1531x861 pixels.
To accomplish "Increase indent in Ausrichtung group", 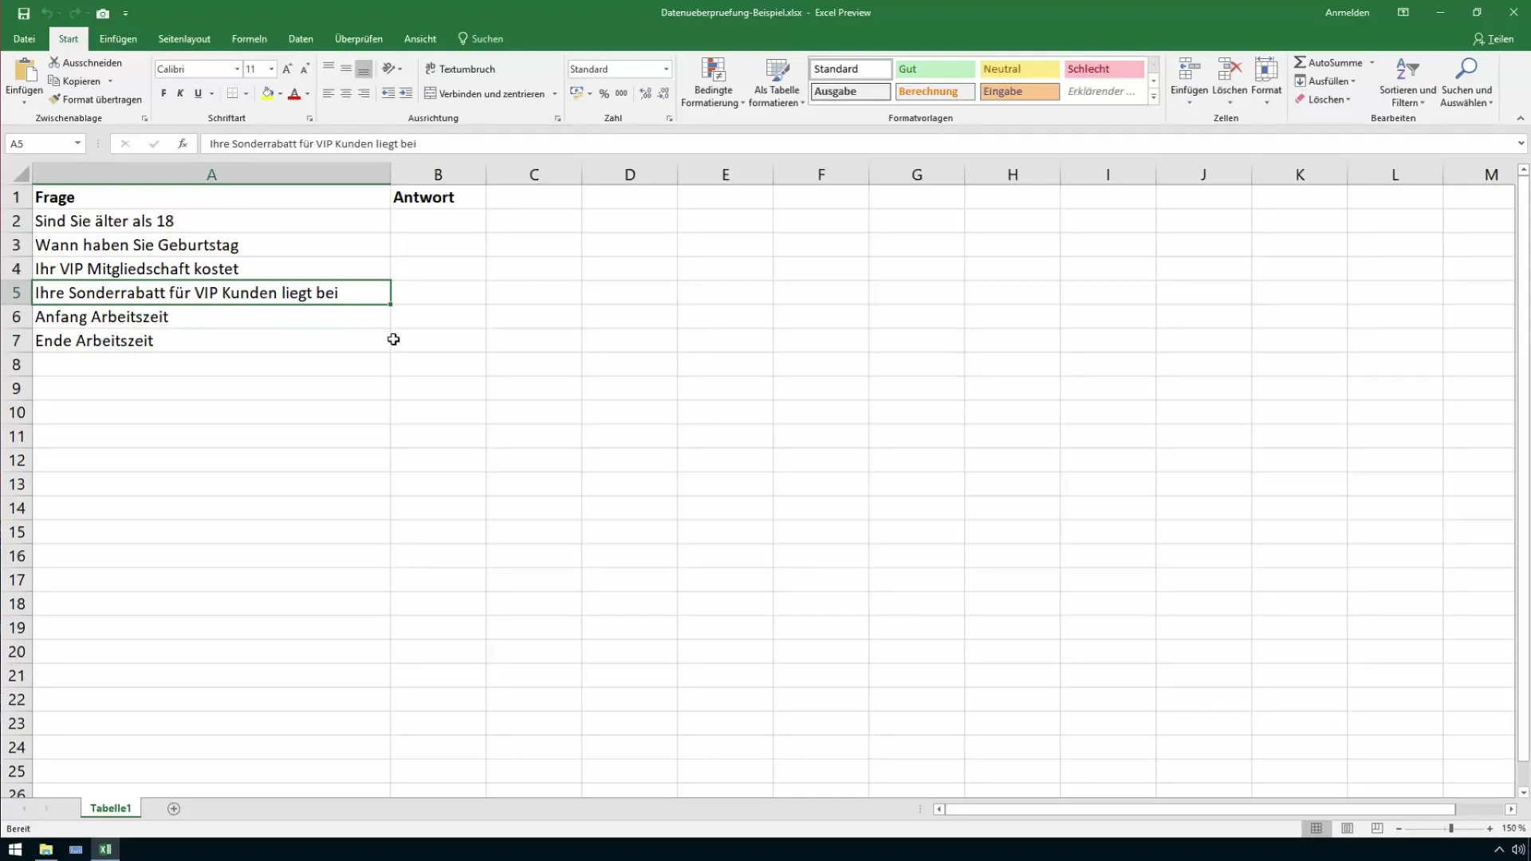I will pos(406,93).
